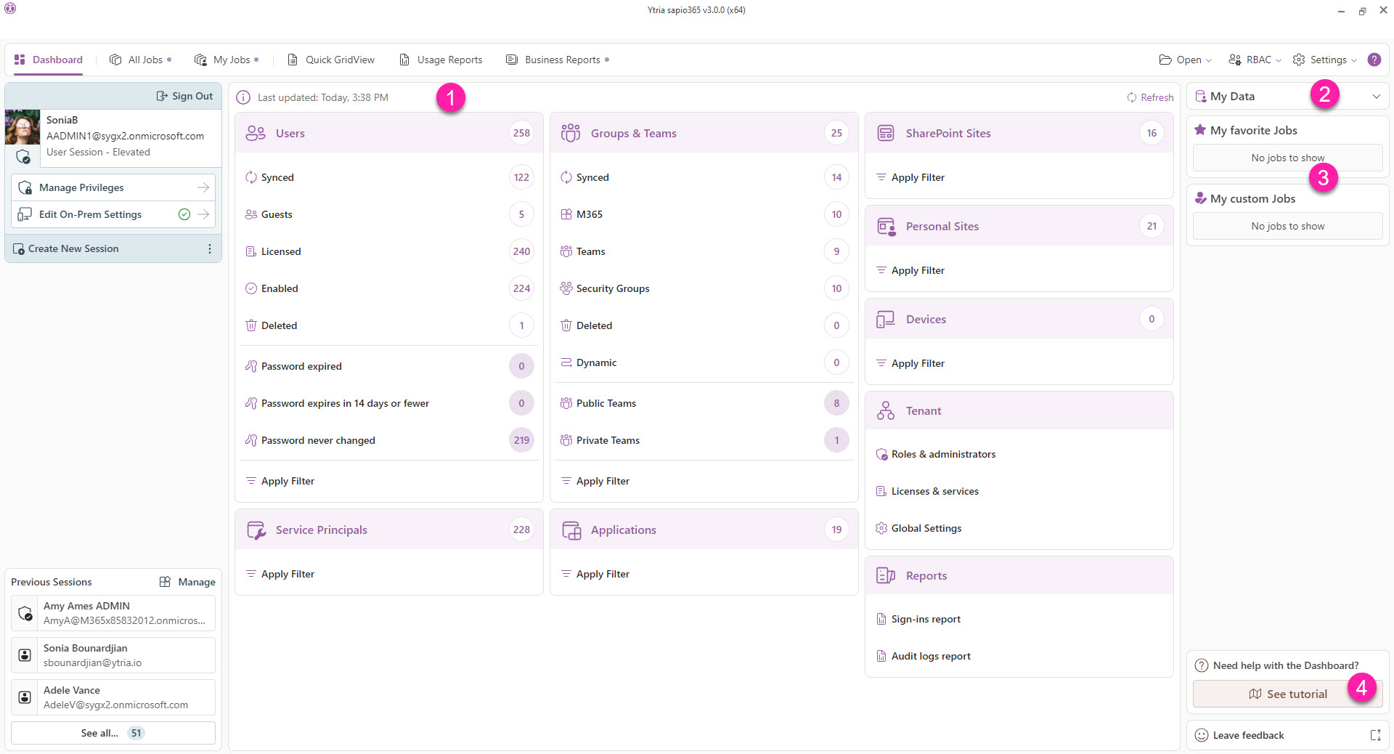Open Licenses & services
Screen dimensions: 1394x754
(x=927, y=491)
